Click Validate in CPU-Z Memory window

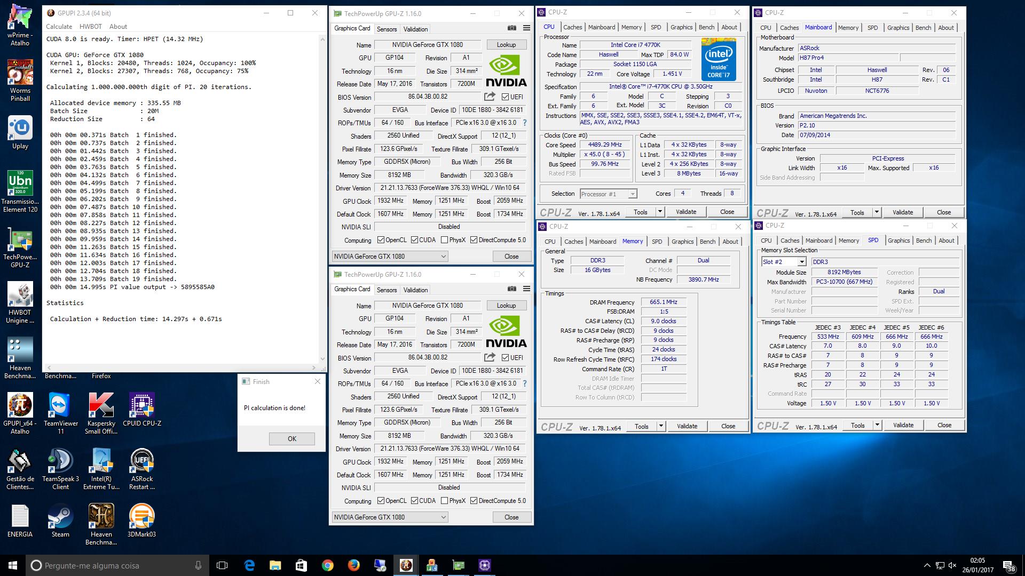pos(687,426)
